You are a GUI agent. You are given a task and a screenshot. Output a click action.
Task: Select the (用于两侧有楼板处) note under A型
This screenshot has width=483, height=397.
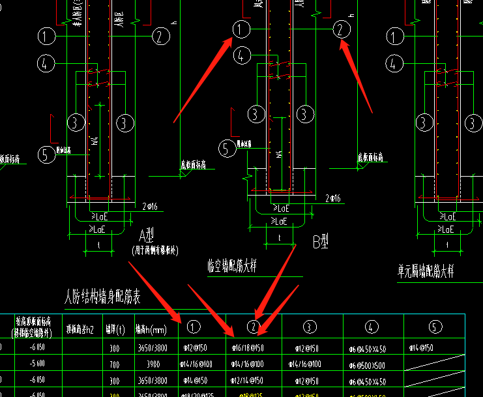click(x=155, y=250)
